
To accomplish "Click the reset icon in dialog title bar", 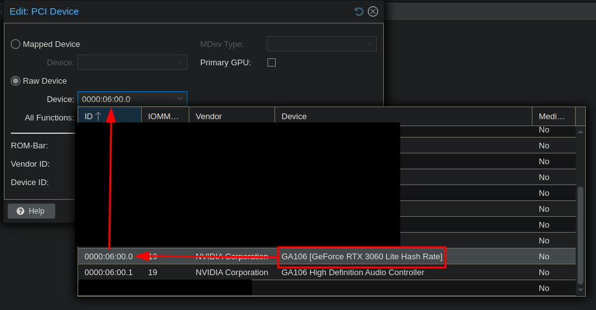I will [x=359, y=11].
